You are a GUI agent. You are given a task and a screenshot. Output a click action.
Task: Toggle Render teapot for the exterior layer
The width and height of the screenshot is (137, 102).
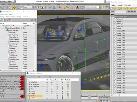(57, 91)
